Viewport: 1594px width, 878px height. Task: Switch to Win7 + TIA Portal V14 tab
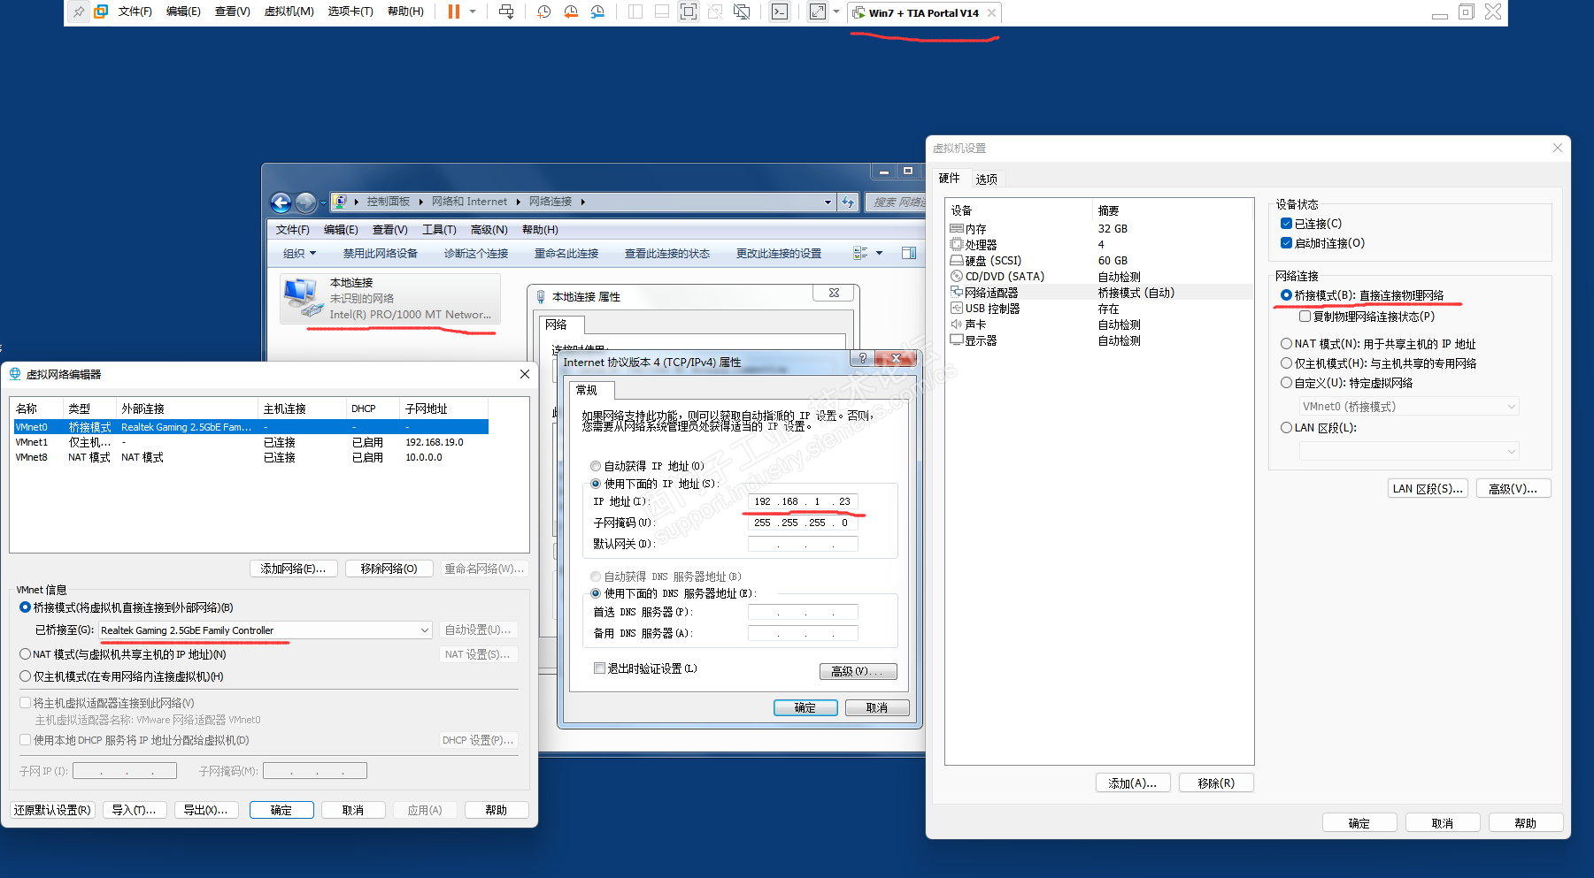pyautogui.click(x=924, y=13)
